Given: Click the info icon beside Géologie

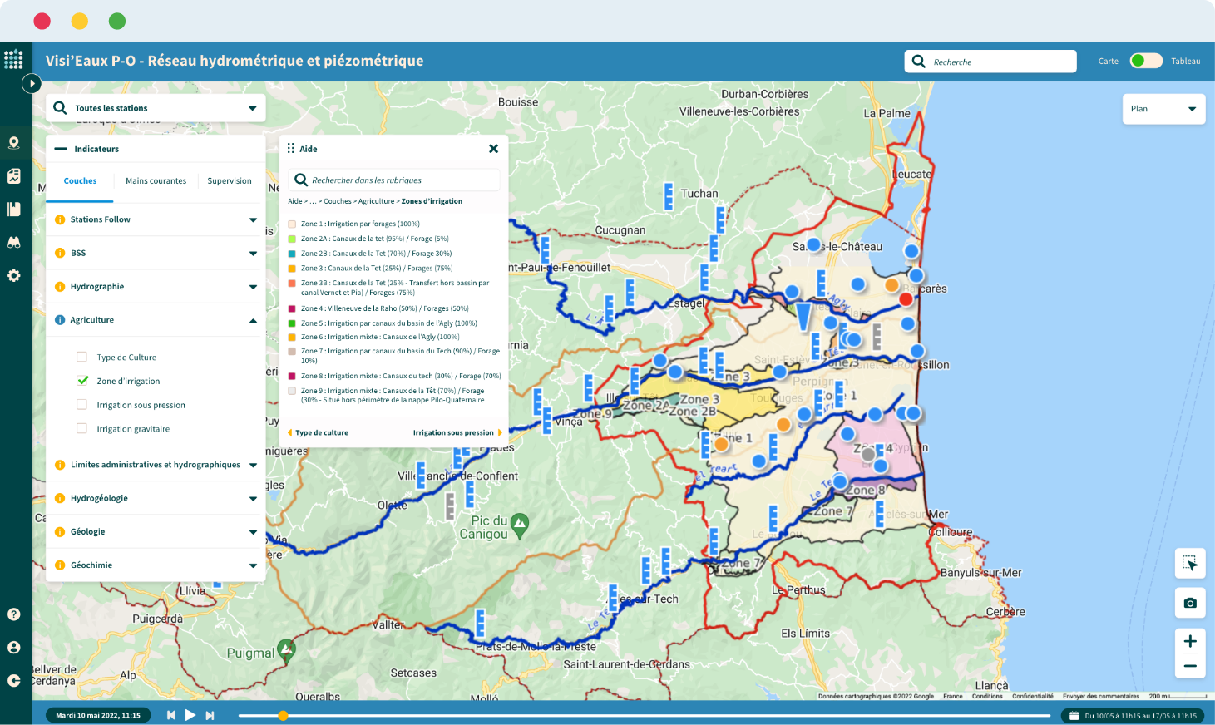Looking at the screenshot, I should click(x=60, y=532).
